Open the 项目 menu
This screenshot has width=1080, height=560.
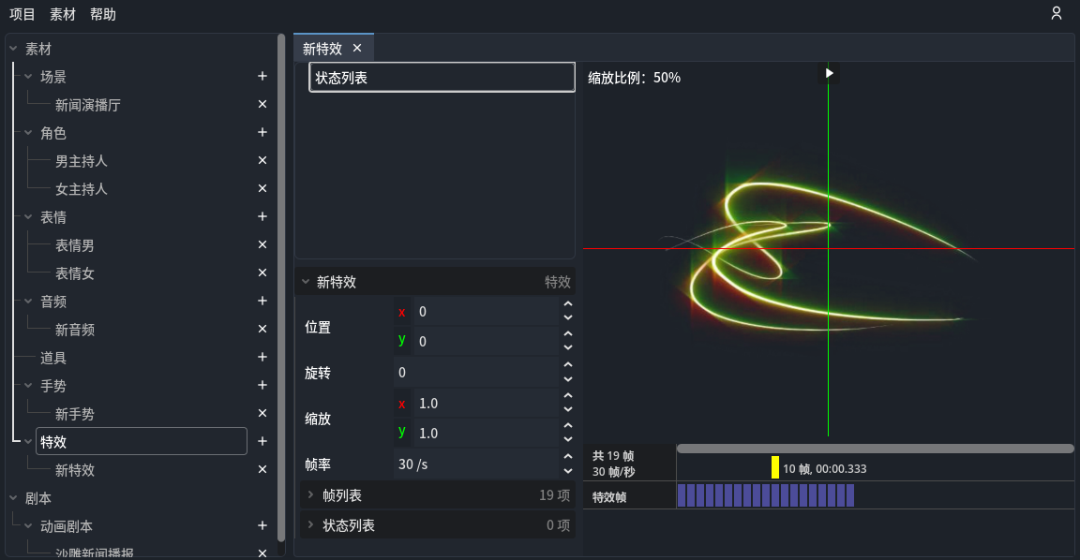click(x=20, y=14)
